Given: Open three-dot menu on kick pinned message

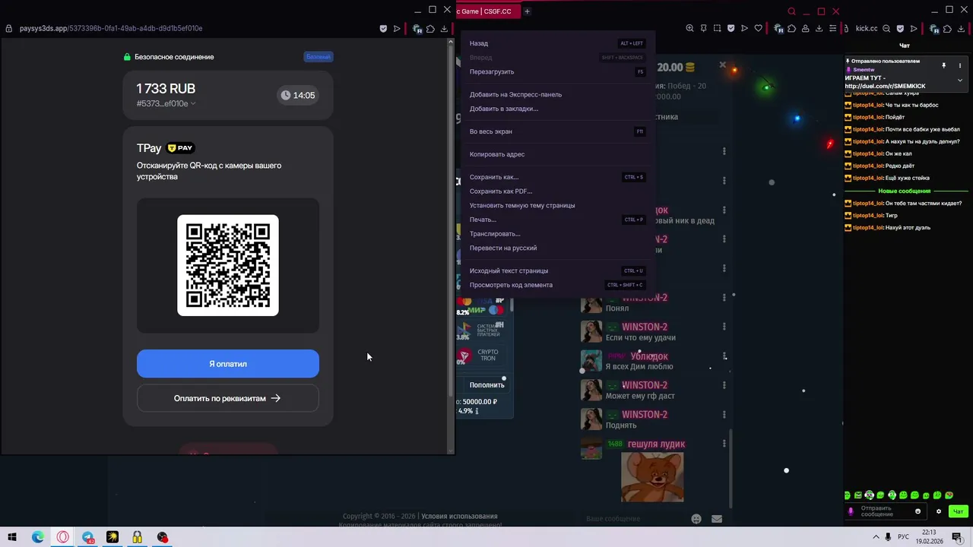Looking at the screenshot, I should click(x=960, y=66).
